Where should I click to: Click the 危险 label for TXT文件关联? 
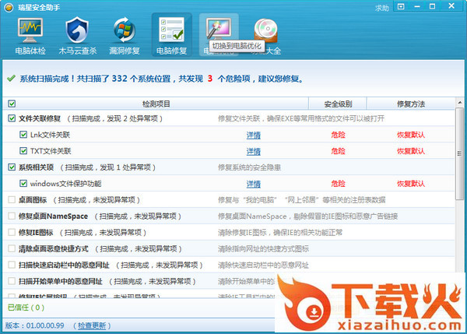(338, 151)
